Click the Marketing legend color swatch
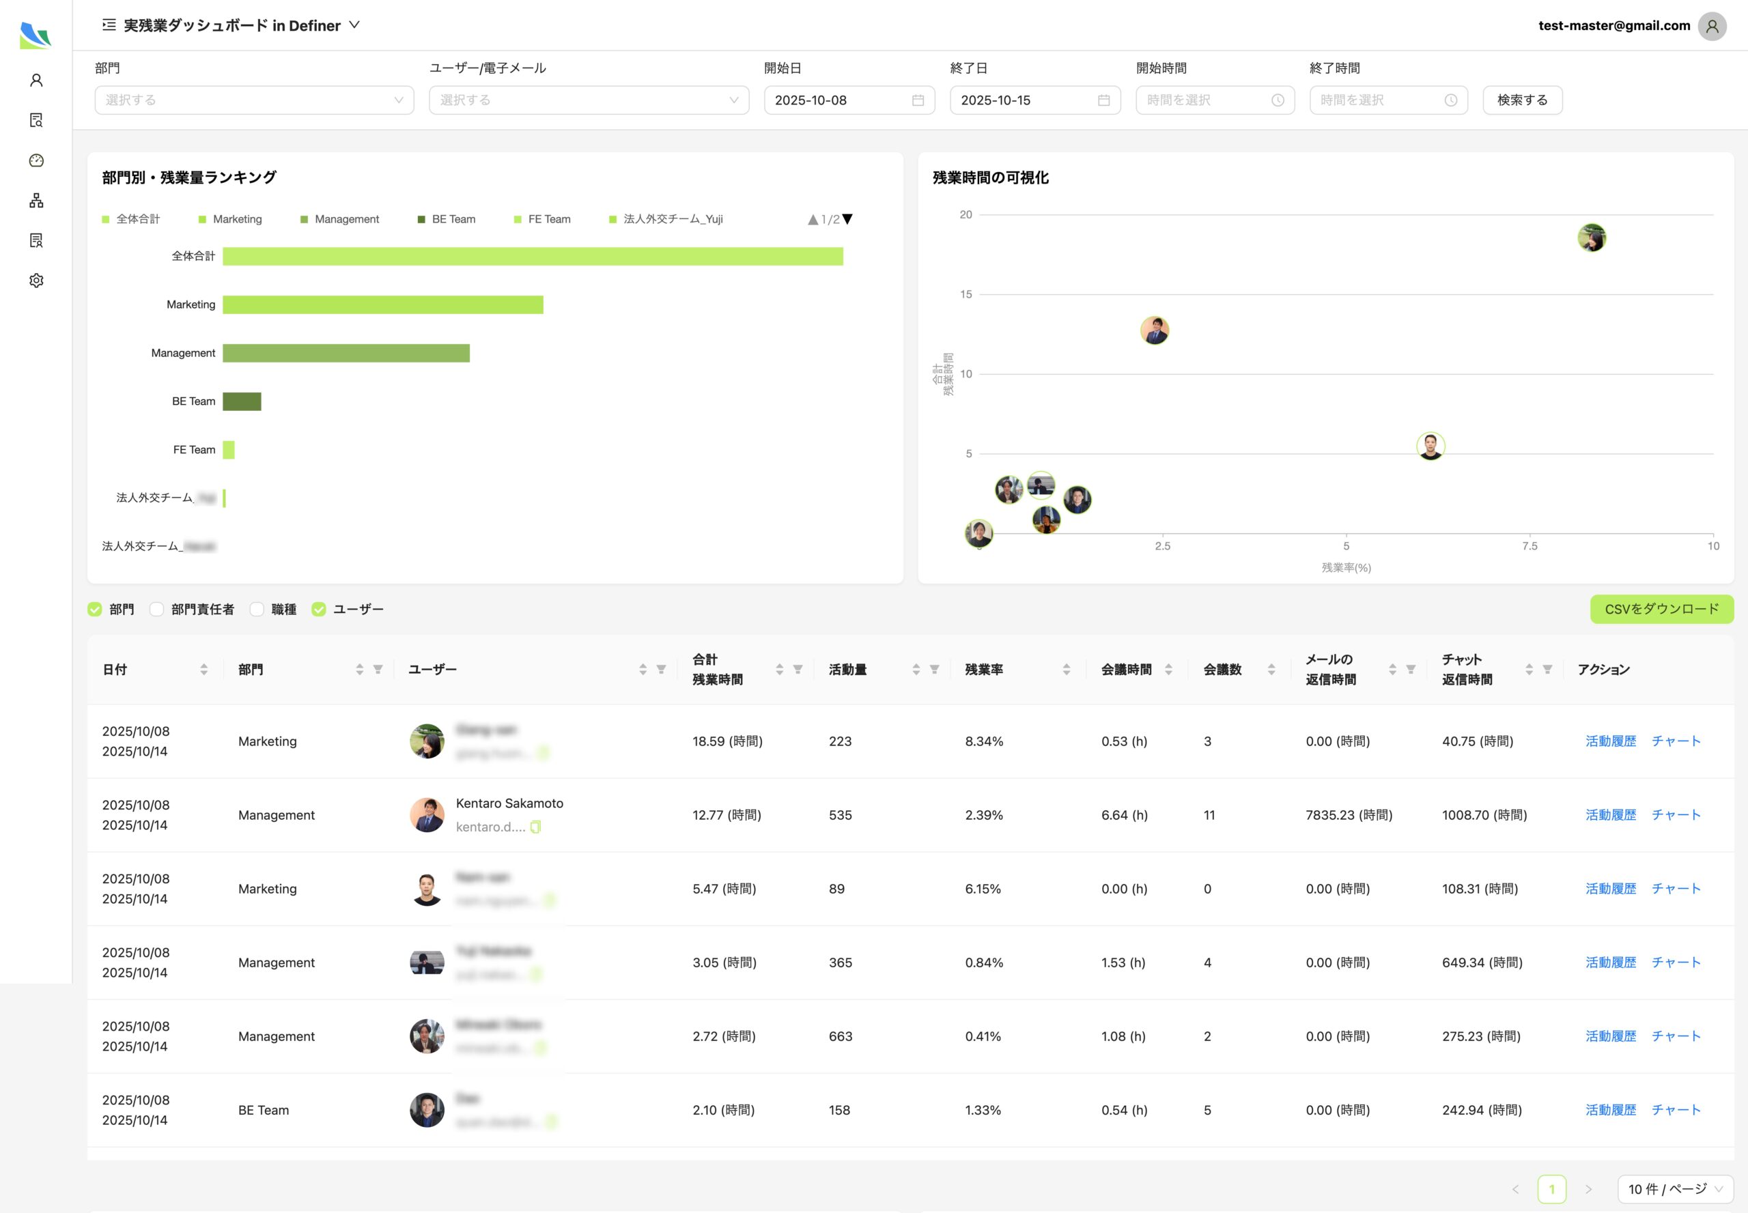 [202, 220]
